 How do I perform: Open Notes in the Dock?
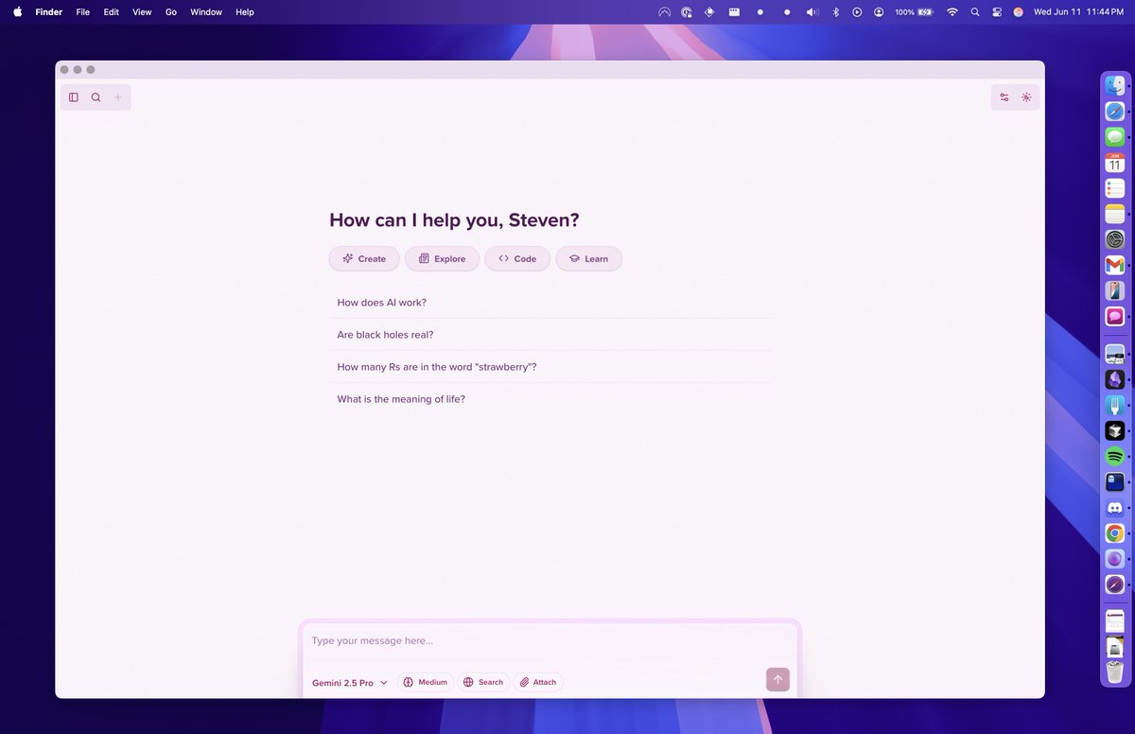coord(1115,214)
